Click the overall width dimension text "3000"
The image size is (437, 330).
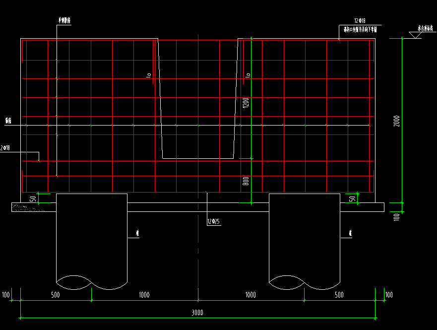(197, 313)
